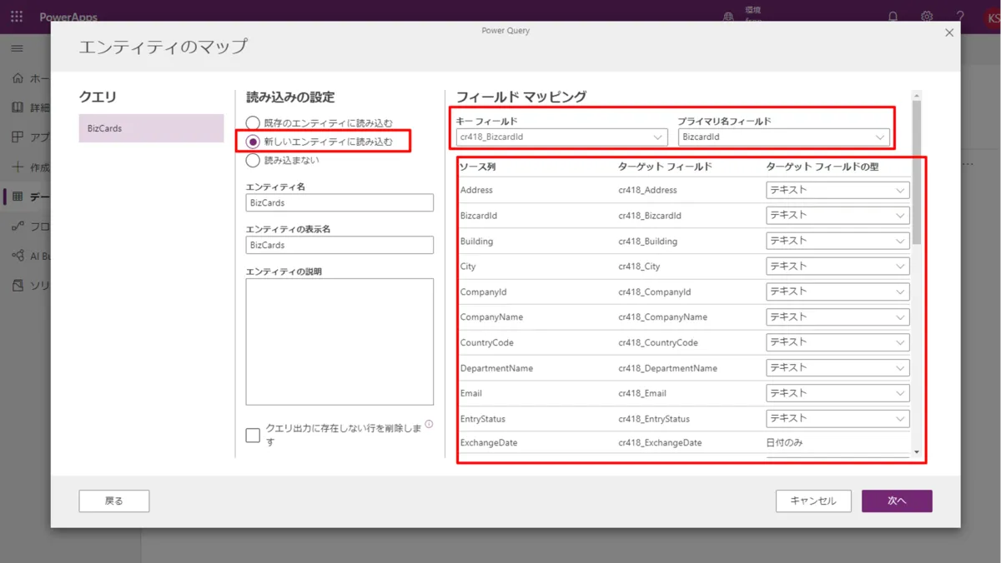Viewport: 1001px width, 563px height.
Task: Open the Flows icon in the sidebar
Action: coord(17,227)
